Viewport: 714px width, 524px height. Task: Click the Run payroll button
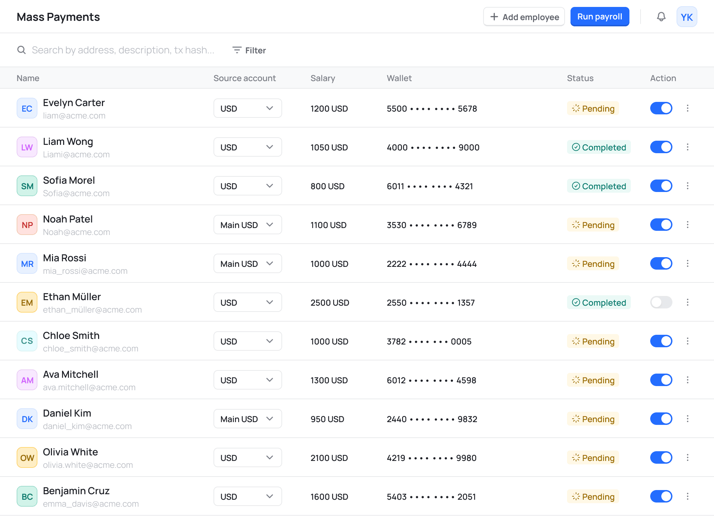pos(600,16)
